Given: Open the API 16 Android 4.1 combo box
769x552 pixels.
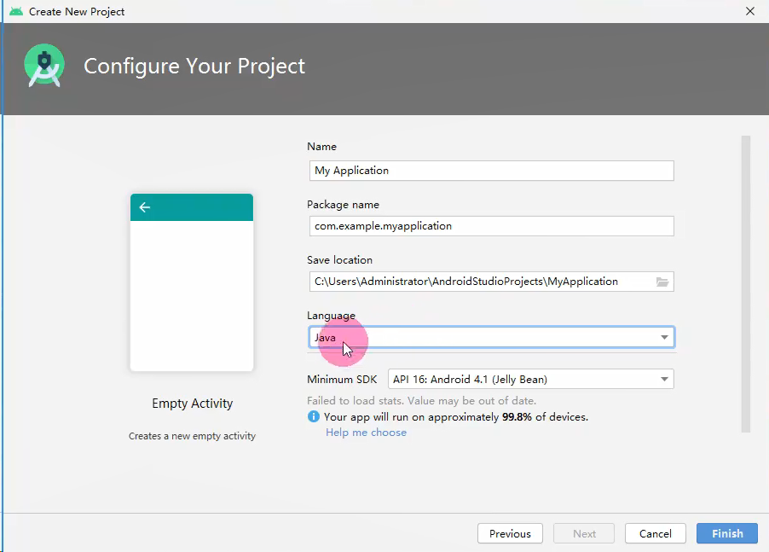Looking at the screenshot, I should [530, 380].
